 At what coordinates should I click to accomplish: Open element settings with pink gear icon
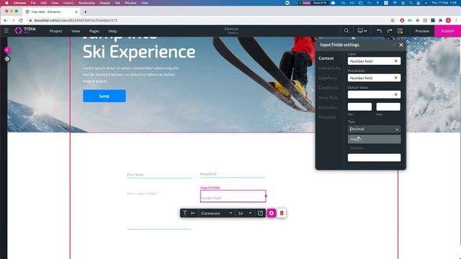272,213
